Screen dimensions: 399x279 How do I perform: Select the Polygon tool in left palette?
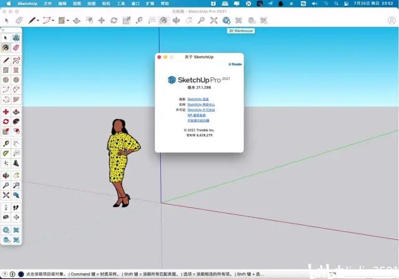16,80
